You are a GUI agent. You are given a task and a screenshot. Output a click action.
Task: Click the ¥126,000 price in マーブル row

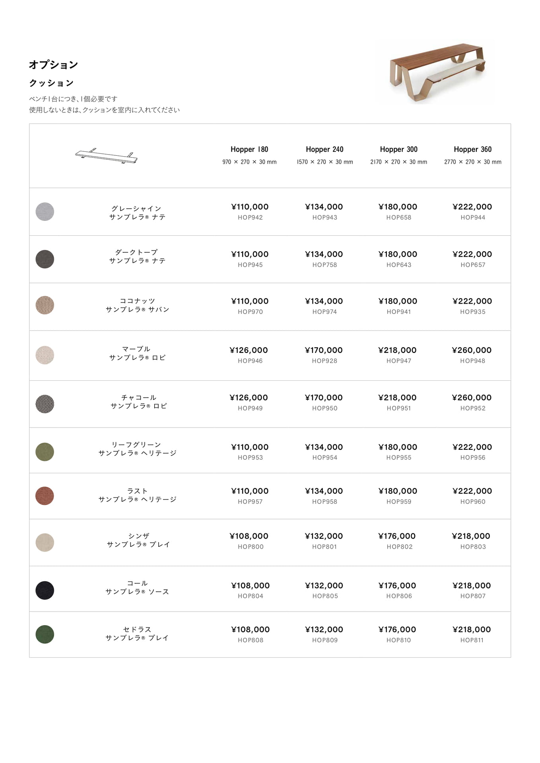coord(249,350)
